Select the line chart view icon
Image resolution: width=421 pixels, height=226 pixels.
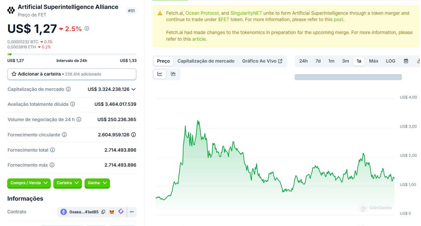coord(160,74)
